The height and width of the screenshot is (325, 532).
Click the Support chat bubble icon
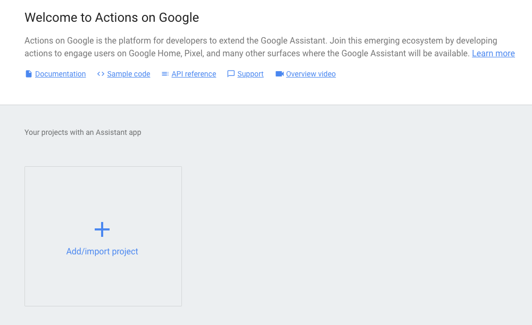click(231, 74)
